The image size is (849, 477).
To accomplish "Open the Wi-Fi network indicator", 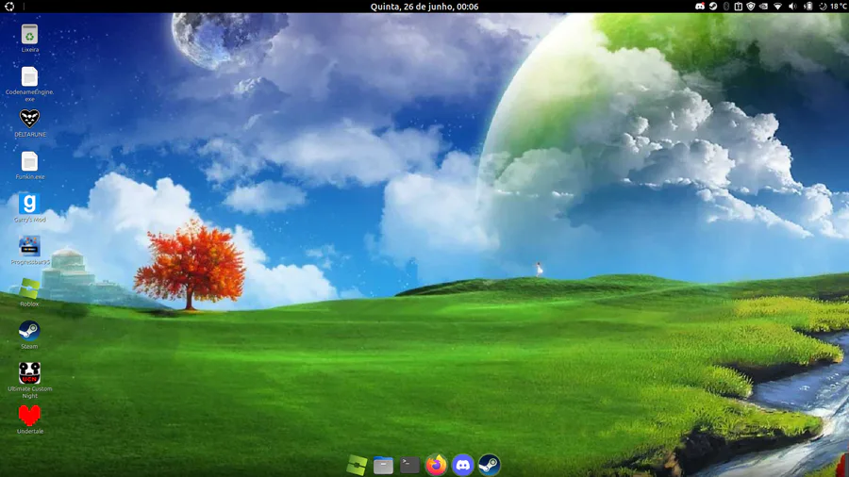I will point(777,7).
